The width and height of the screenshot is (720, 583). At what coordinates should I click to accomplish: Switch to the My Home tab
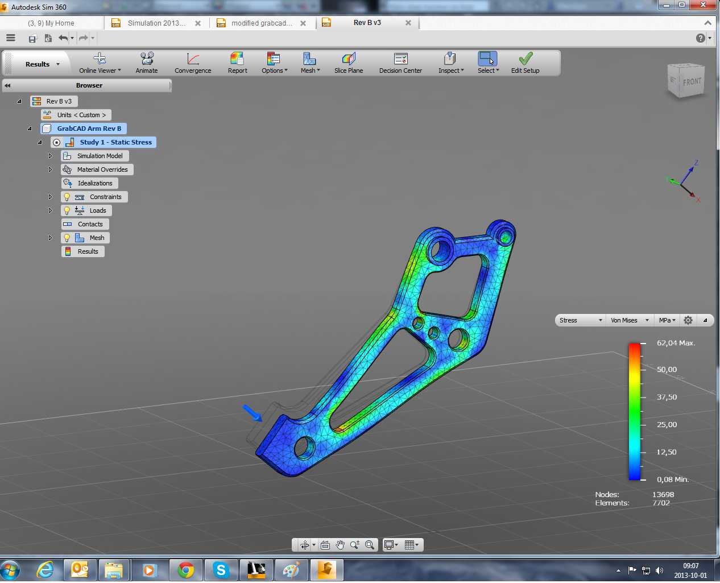51,23
